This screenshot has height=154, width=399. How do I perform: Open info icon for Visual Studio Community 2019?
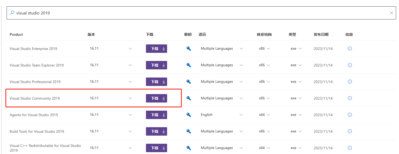tap(350, 98)
